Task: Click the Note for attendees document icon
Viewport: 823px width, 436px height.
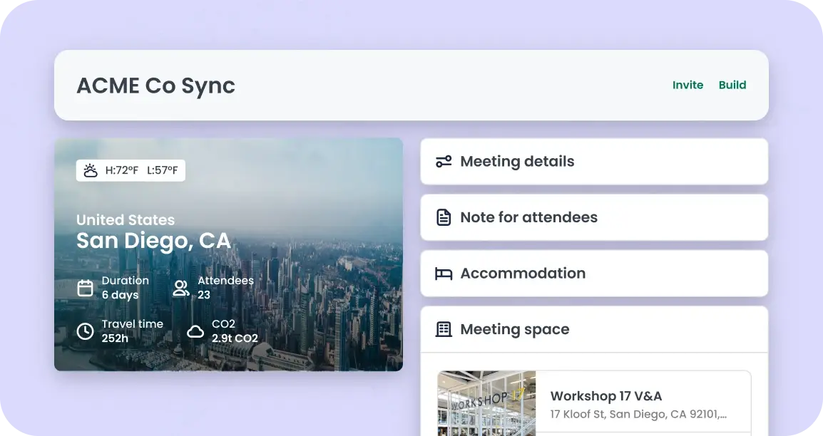Action: pyautogui.click(x=444, y=217)
